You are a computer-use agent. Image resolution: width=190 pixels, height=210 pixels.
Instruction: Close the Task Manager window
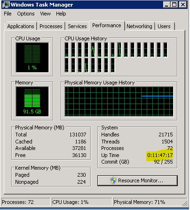pos(182,5)
